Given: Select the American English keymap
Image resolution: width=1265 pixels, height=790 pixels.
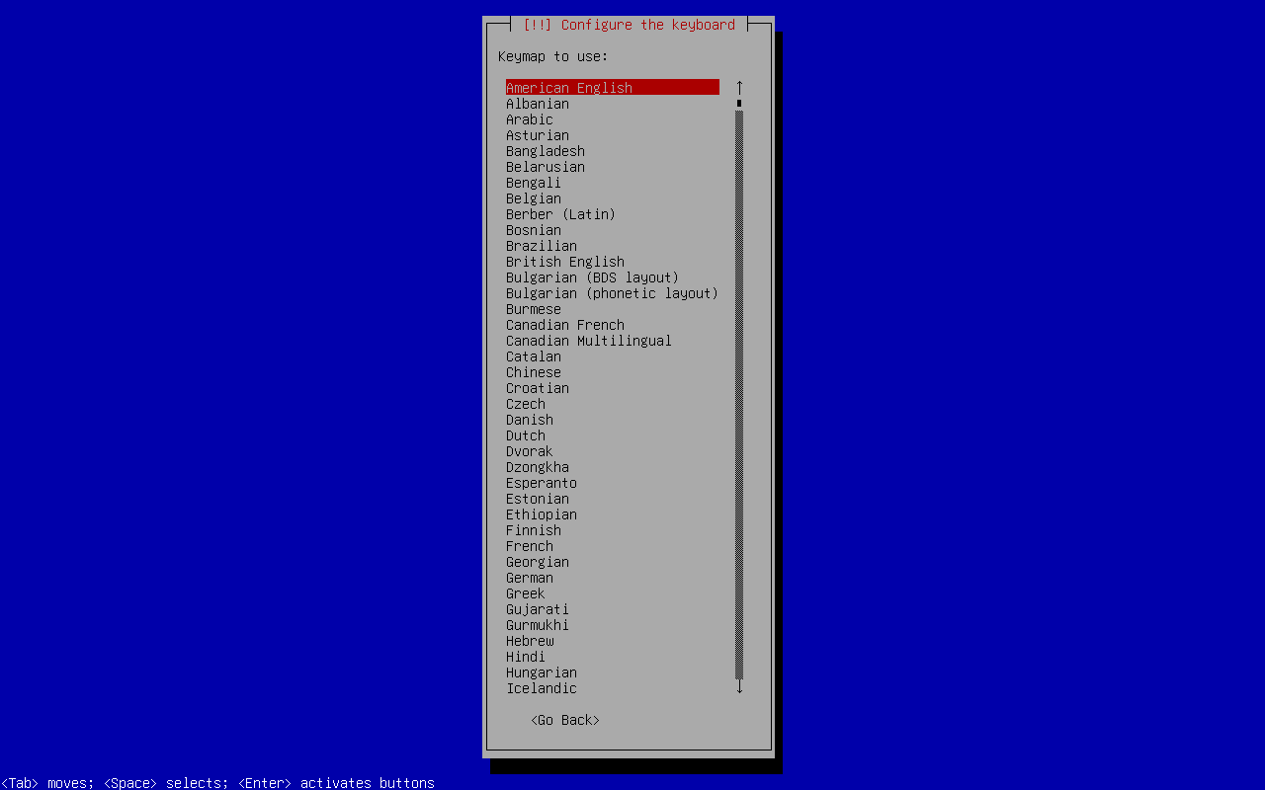Looking at the screenshot, I should coord(569,88).
